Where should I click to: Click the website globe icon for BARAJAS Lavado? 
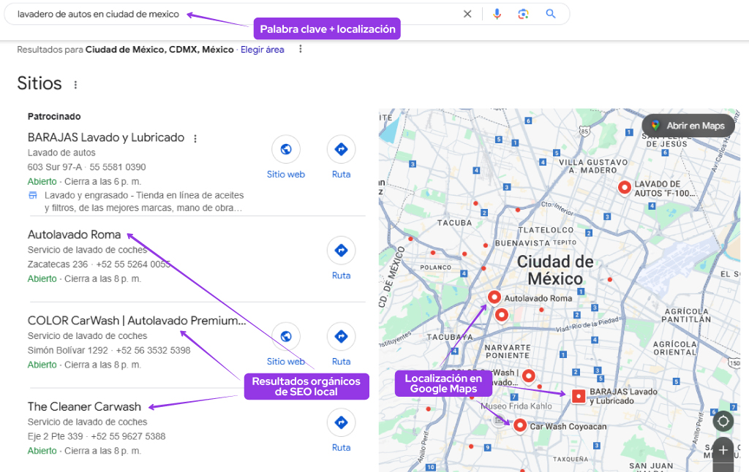pyautogui.click(x=286, y=149)
